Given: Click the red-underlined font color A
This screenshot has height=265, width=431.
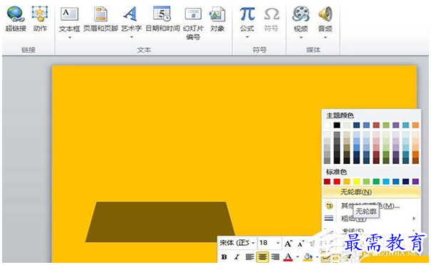Looking at the screenshot, I should [x=288, y=256].
